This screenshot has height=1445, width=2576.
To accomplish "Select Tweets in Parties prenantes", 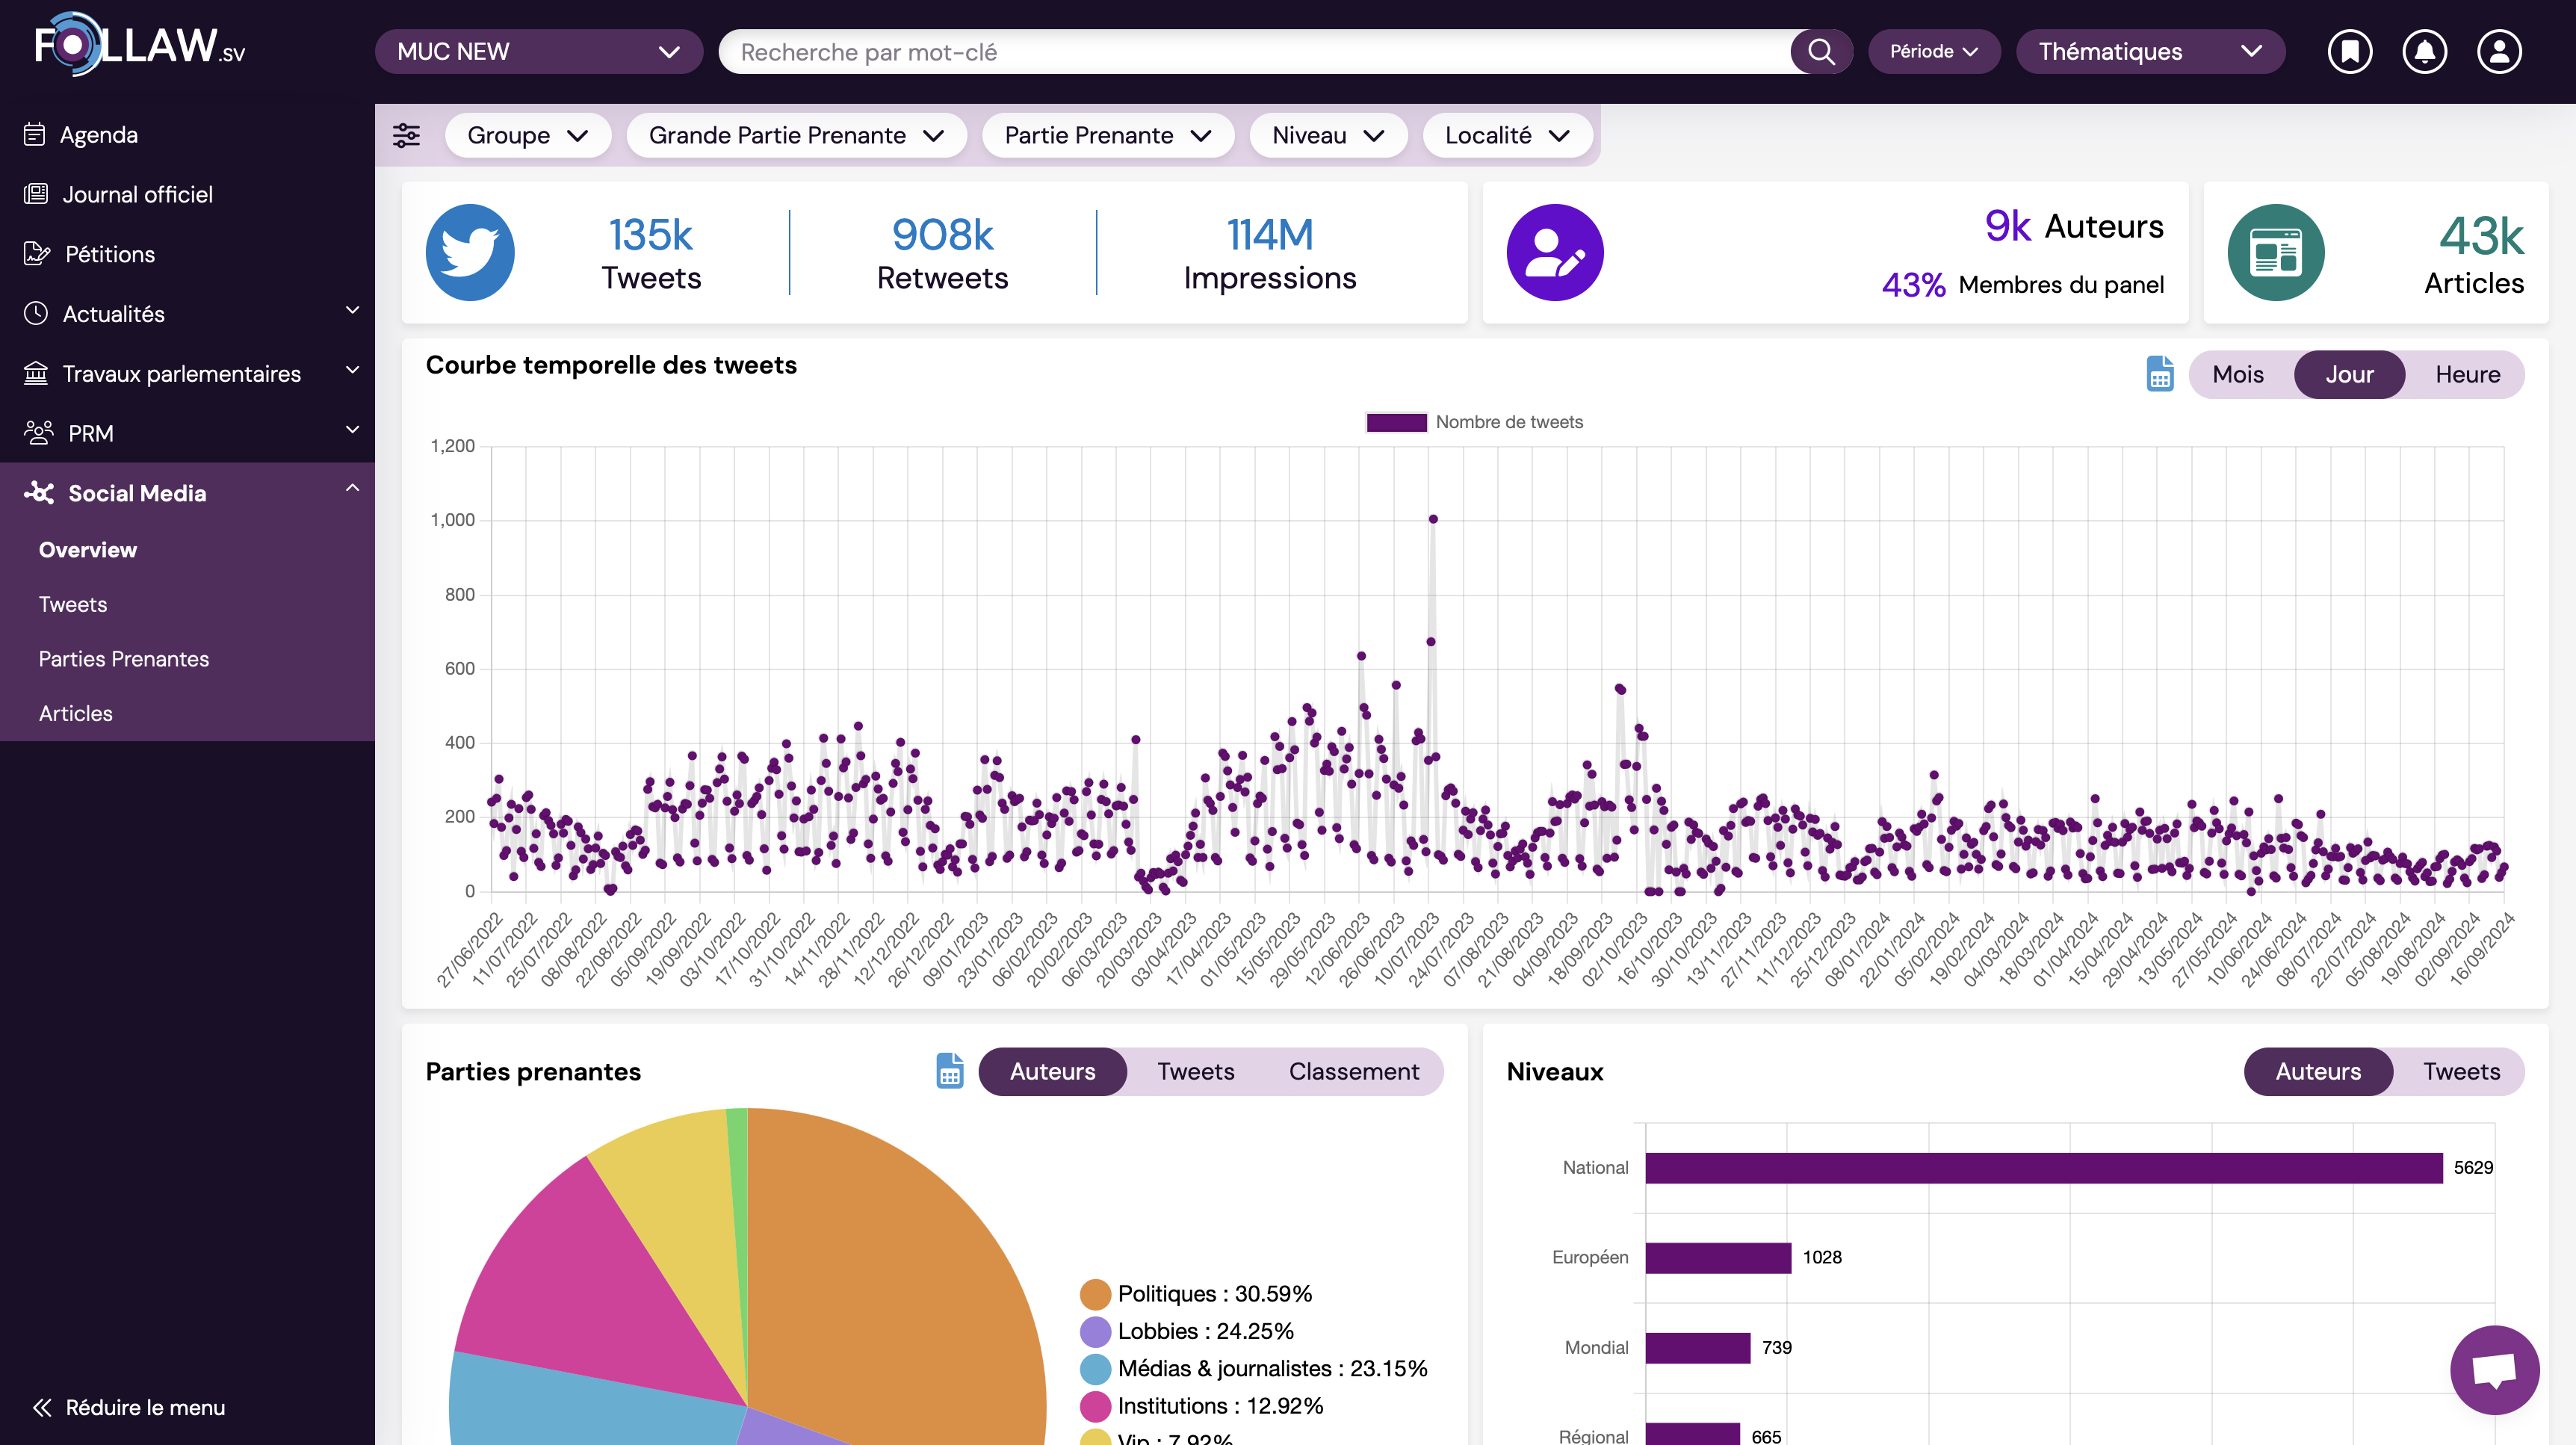I will [1195, 1071].
